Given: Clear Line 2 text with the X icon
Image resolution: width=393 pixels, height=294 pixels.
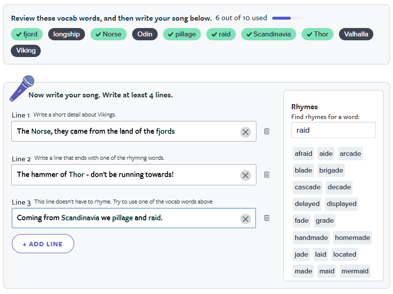Looking at the screenshot, I should tap(245, 176).
